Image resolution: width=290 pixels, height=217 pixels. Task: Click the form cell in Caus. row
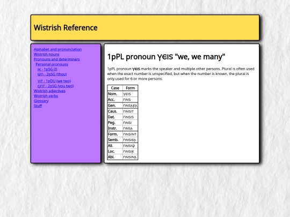tap(130, 111)
